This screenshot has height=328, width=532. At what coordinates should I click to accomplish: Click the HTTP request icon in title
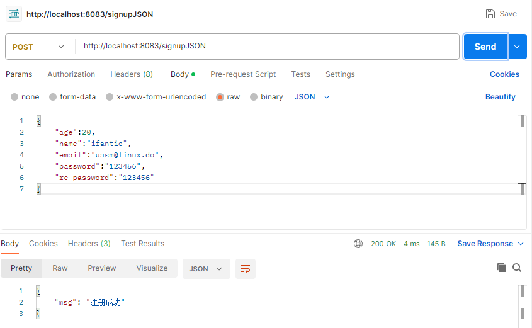(x=13, y=14)
